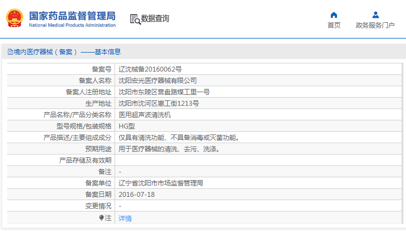406x231 pixels.
Task: Click the 备案单位 row label
Action: coord(98,183)
